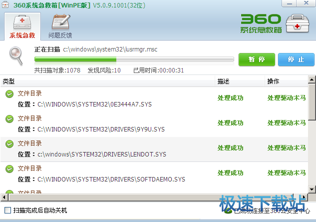The width and height of the screenshot is (316, 222).
Task: Click the 停止 stop button
Action: (x=296, y=59)
